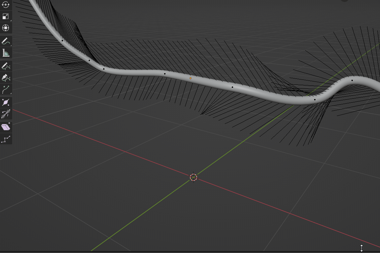380x253 pixels.
Task: Activate the Scale tool
Action: pos(6,17)
